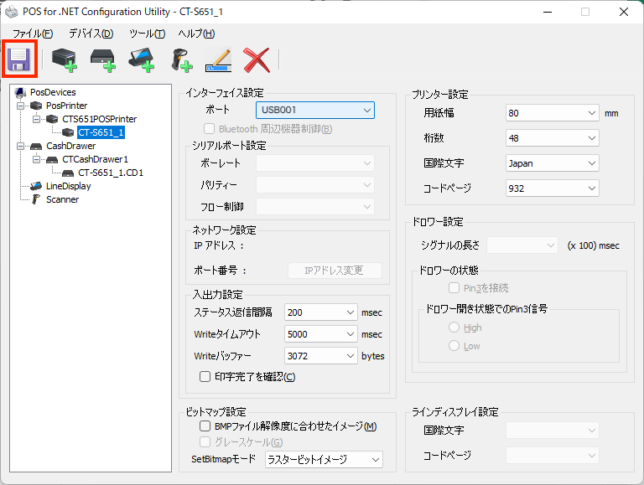Screen dimensions: 644x485
Task: Click the Add cash drawer toolbar icon
Action: pyautogui.click(x=102, y=59)
